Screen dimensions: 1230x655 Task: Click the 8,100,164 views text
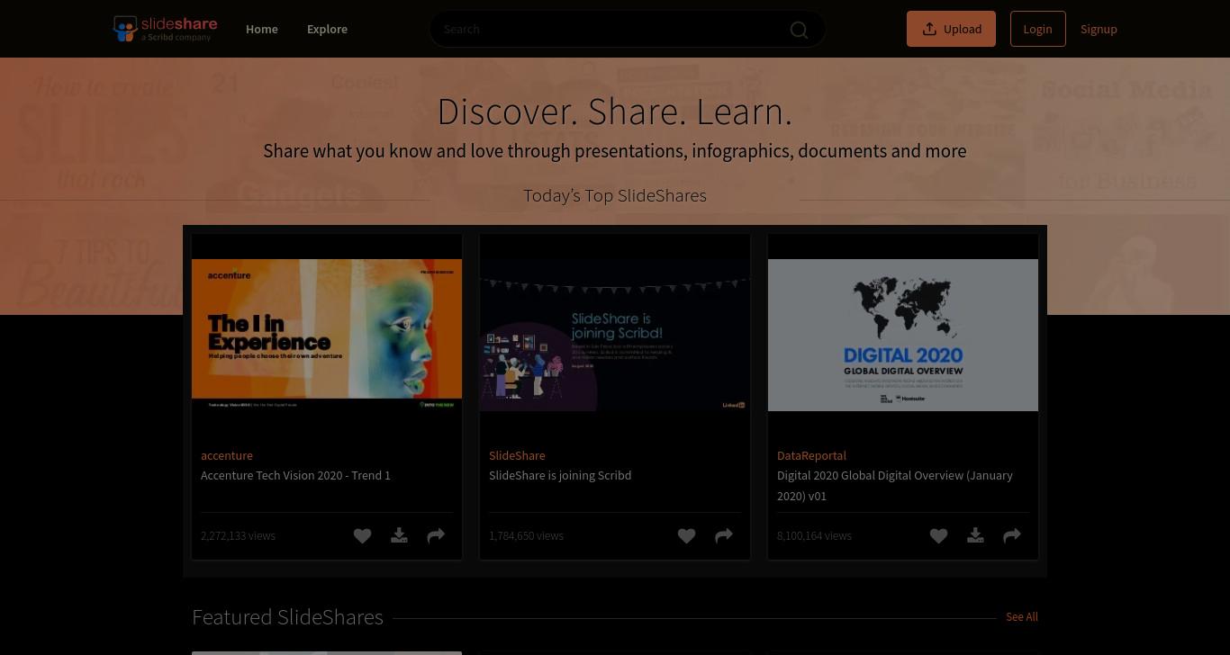tap(814, 535)
